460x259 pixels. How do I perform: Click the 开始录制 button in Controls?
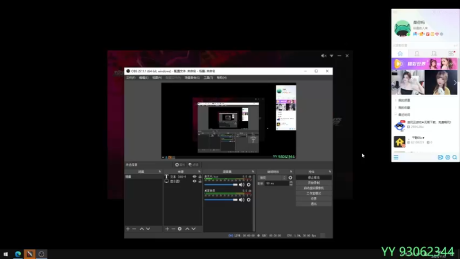[x=313, y=183]
